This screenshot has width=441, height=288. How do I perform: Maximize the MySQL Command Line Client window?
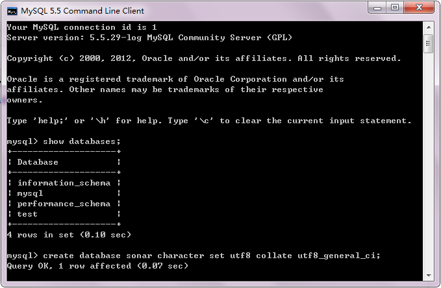point(395,8)
